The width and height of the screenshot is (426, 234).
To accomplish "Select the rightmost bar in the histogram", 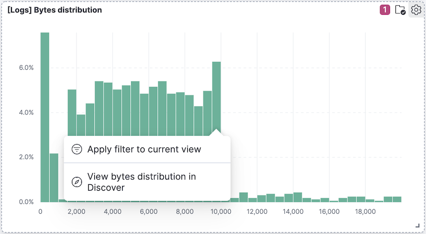I will [397, 199].
